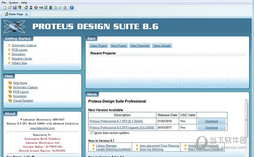254x157 pixels.
Task: Open Schematic Capture from the toolbar icon
Action: click(x=31, y=8)
